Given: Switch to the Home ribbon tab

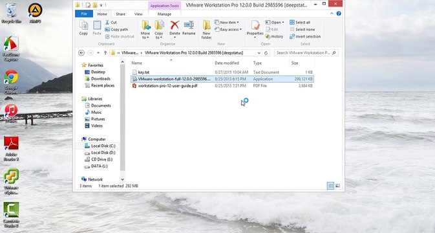Looking at the screenshot, I should tap(102, 14).
